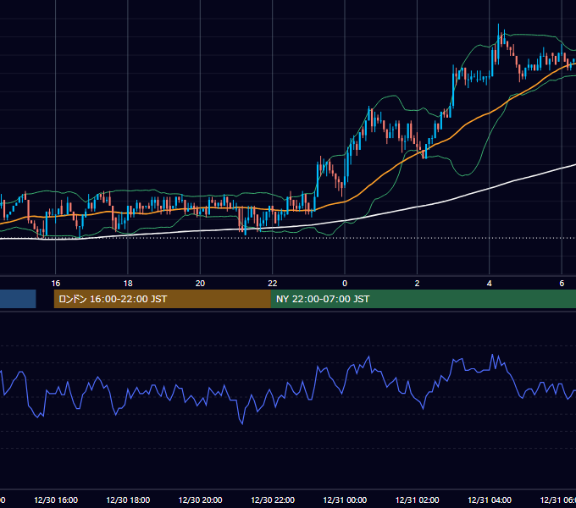Screen dimensions: 576x508
Task: Click the 12/30 18:00 date label
Action: 128,500
